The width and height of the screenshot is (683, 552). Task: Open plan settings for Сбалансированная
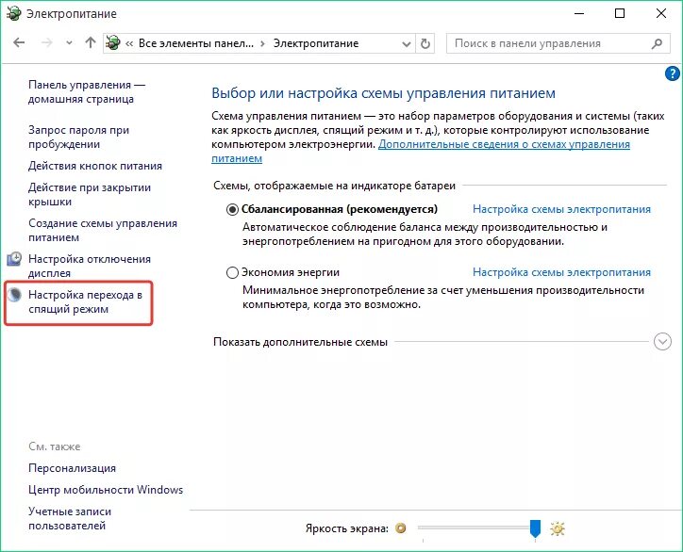point(561,209)
